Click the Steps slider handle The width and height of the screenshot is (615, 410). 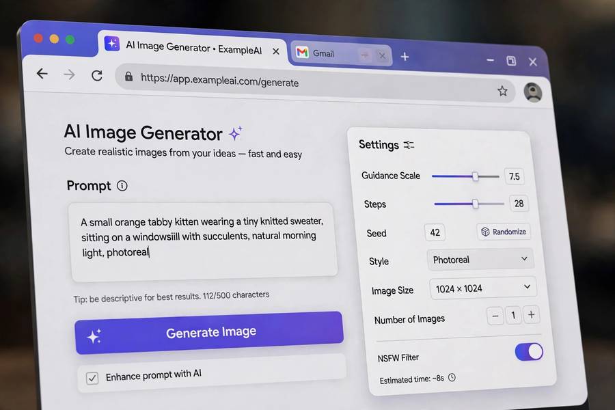(476, 204)
